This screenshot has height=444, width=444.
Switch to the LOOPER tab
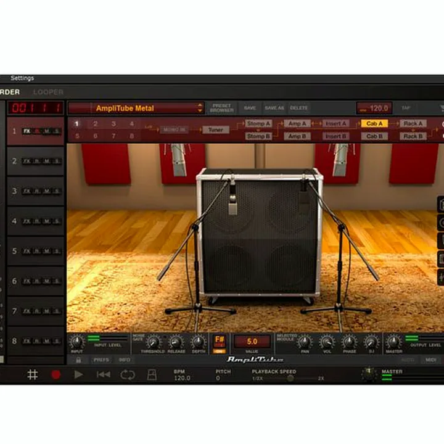[48, 92]
